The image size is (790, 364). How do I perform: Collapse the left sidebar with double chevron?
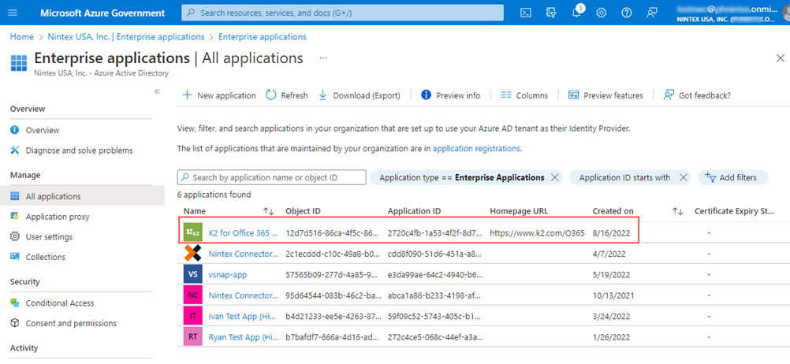click(x=157, y=92)
